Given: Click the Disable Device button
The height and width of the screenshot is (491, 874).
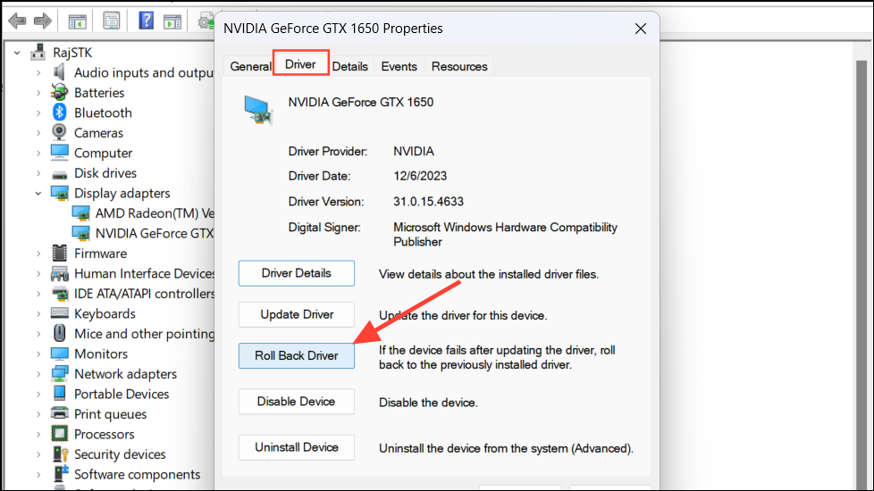Looking at the screenshot, I should coord(297,402).
